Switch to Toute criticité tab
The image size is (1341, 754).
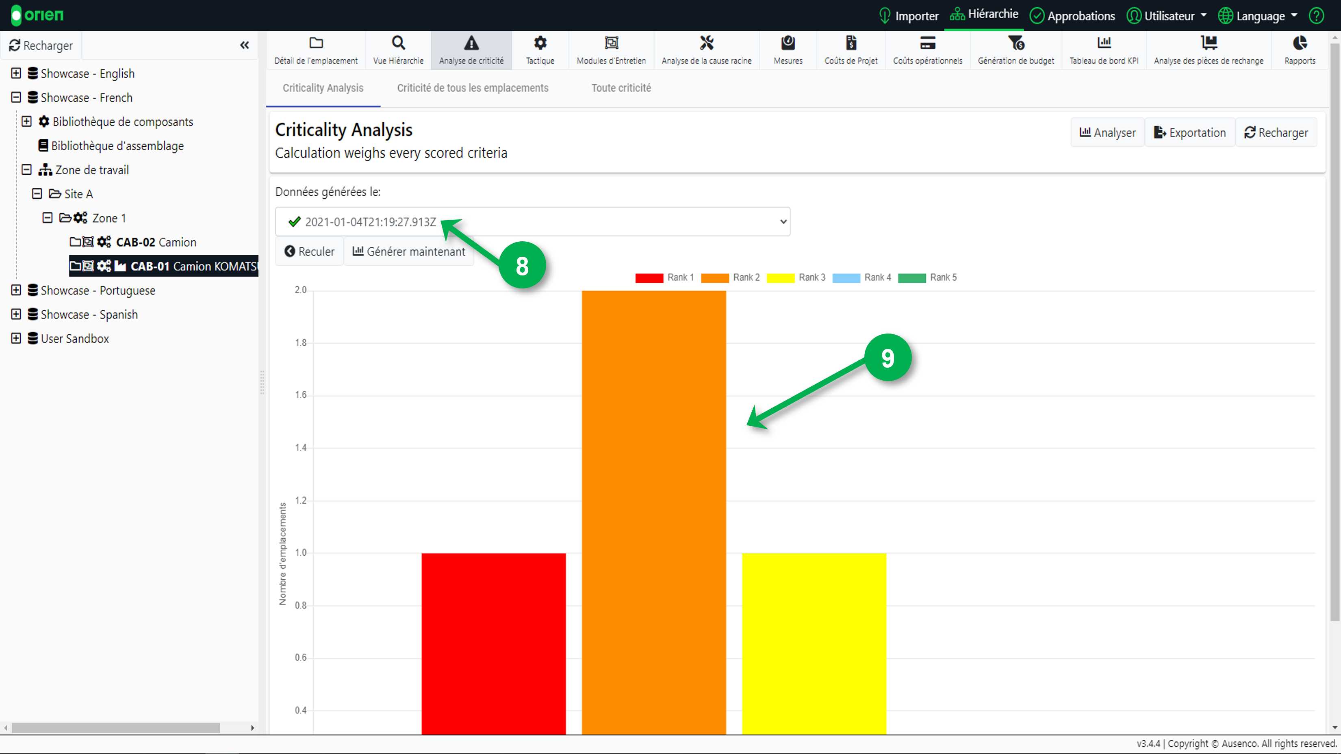pyautogui.click(x=621, y=88)
